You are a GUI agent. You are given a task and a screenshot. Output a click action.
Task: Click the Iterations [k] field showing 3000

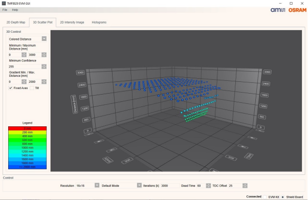(170, 186)
